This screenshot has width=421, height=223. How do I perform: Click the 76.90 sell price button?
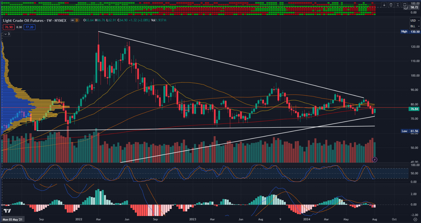(9, 27)
